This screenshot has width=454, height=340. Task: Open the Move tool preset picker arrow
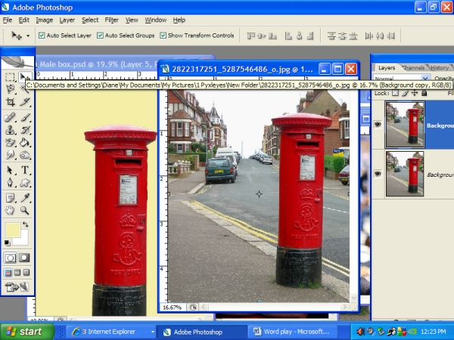click(28, 36)
